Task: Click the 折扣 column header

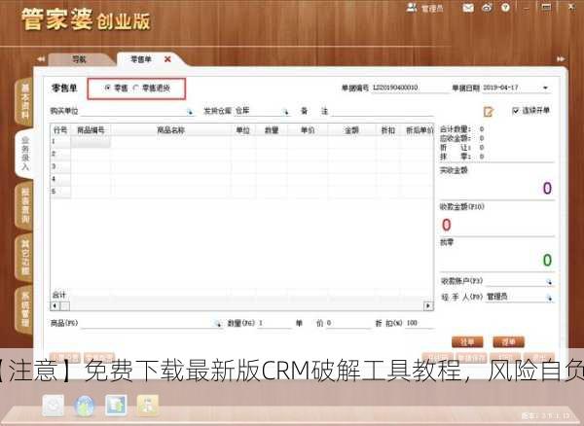Action: [387, 130]
